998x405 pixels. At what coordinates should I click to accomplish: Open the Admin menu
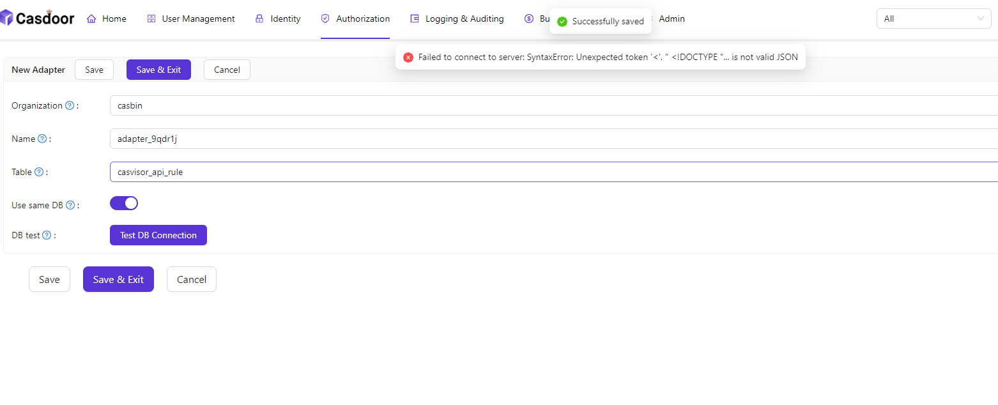[x=672, y=19]
